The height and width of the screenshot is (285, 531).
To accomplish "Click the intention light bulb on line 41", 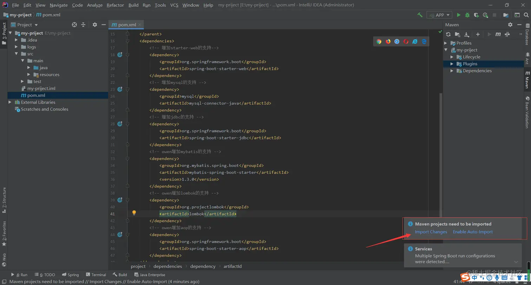I will 134,213.
